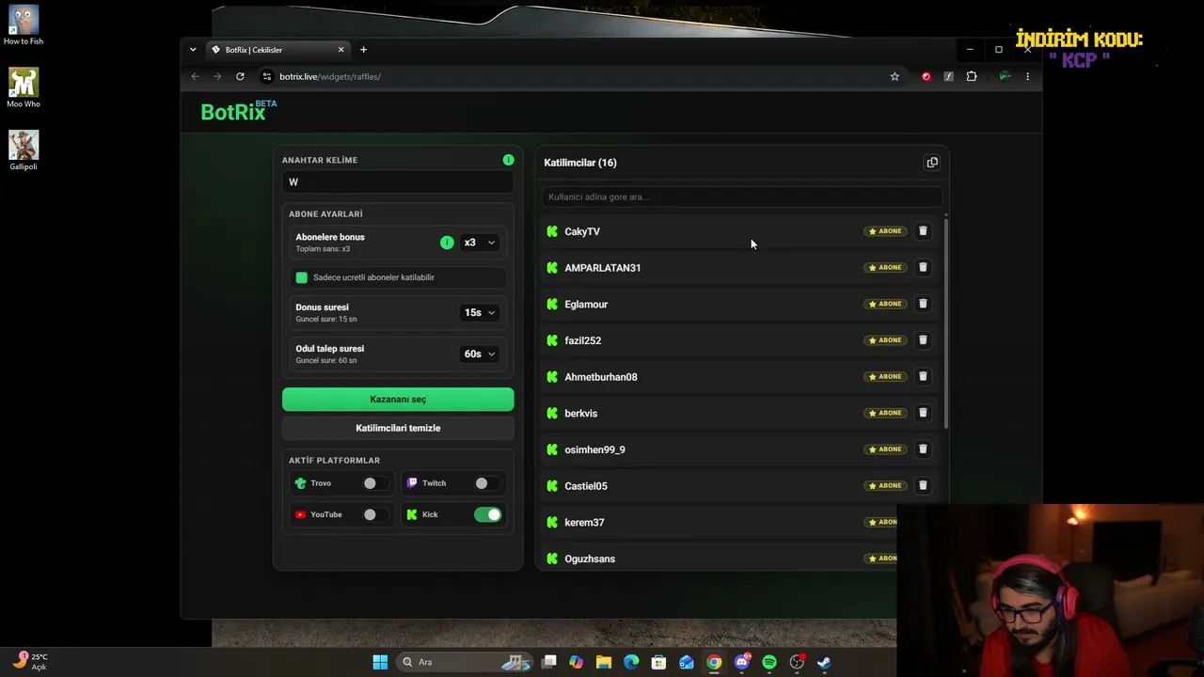Image resolution: width=1204 pixels, height=677 pixels.
Task: Go forward in browser history
Action: (217, 76)
